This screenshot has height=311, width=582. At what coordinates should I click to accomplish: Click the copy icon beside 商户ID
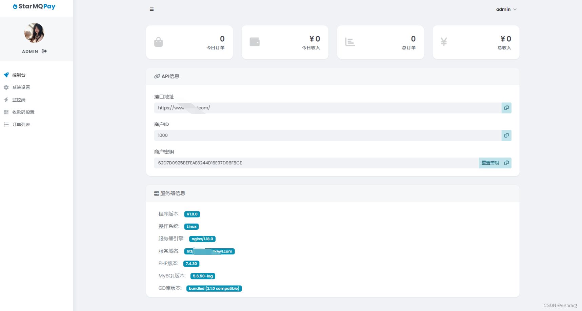(x=506, y=135)
